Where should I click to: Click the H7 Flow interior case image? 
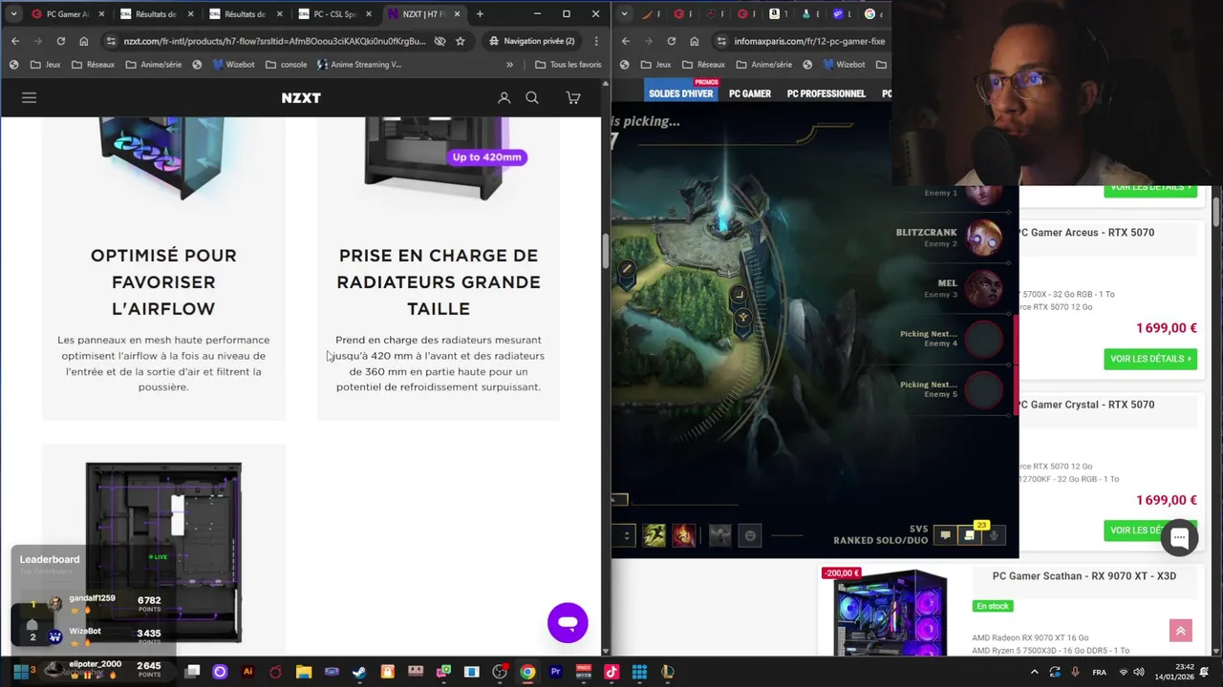click(x=163, y=552)
